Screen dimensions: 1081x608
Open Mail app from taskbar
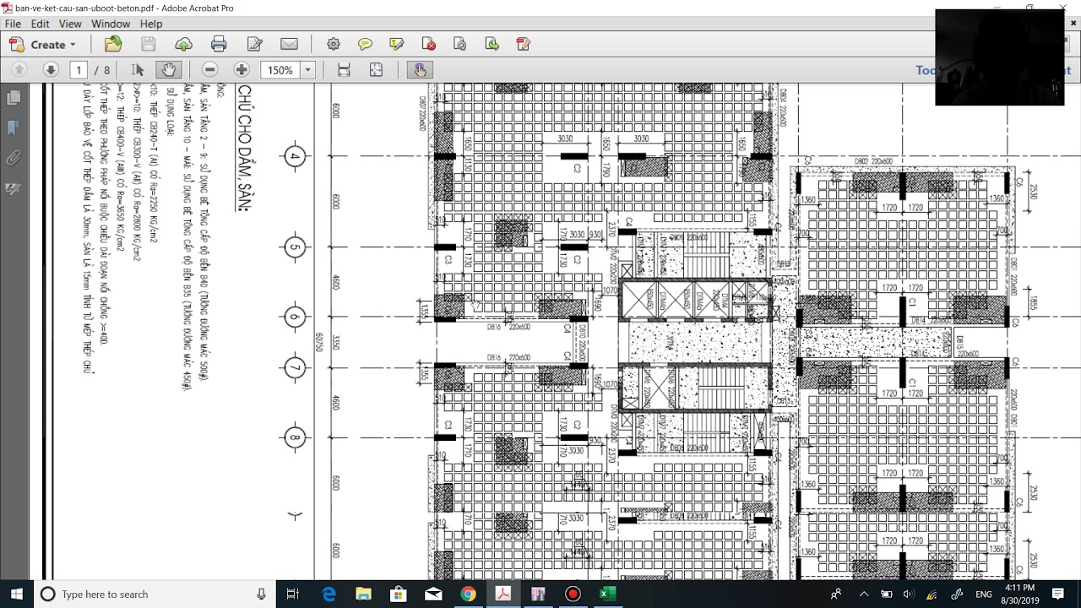point(433,594)
